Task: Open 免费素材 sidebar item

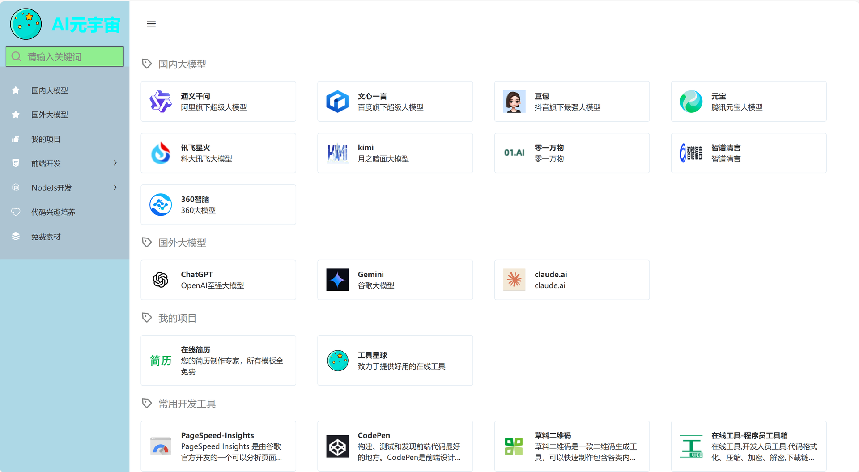Action: 46,237
